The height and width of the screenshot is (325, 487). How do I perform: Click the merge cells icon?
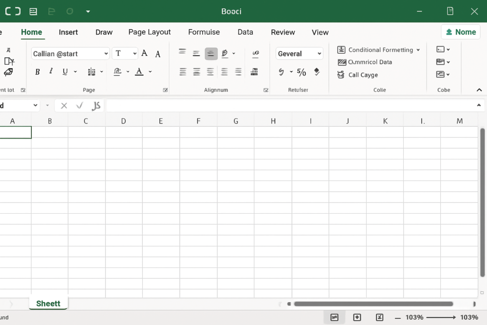tap(254, 72)
